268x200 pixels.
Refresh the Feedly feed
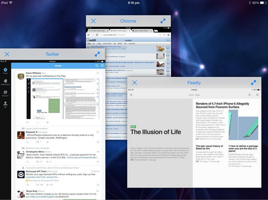point(250,95)
